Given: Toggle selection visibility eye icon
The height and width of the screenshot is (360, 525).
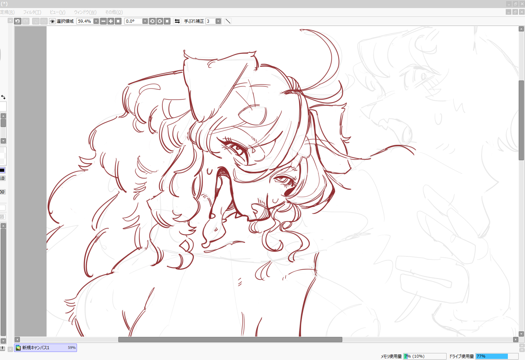Looking at the screenshot, I should 52,21.
